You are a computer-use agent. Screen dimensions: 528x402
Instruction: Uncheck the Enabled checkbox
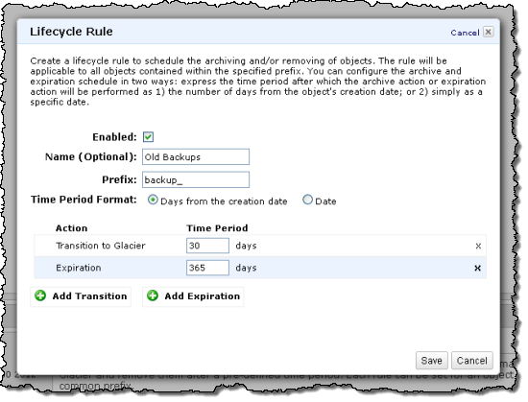(148, 137)
